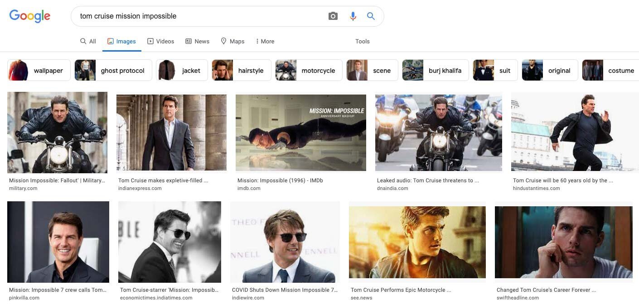639x304 pixels.
Task: Open the military.com motorcycle image
Action: click(x=57, y=133)
